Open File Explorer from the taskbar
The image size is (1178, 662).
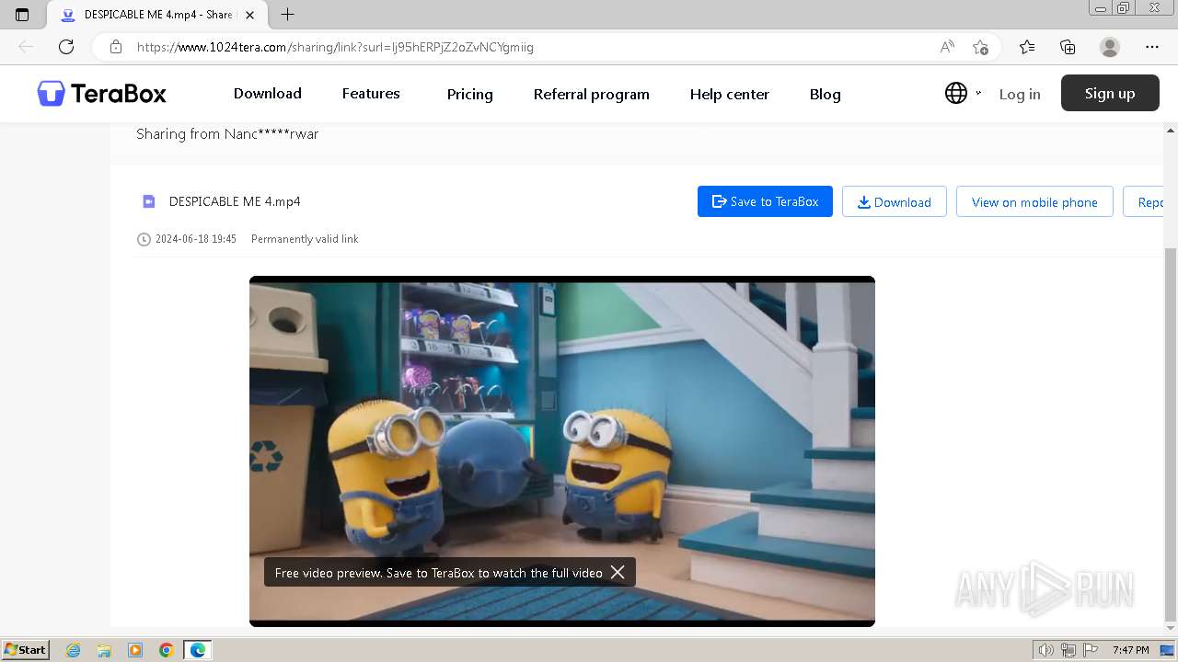[x=104, y=650]
